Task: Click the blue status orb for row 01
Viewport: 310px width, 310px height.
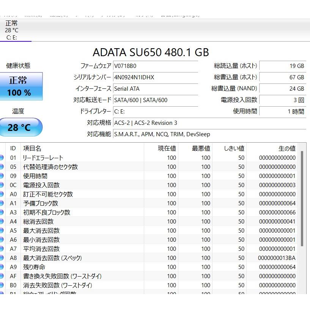Action: point(1,158)
